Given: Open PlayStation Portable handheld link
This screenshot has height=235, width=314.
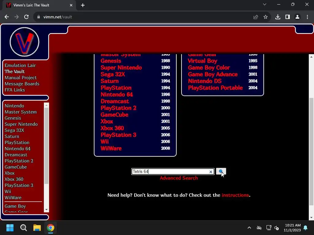Looking at the screenshot, I should (x=215, y=88).
